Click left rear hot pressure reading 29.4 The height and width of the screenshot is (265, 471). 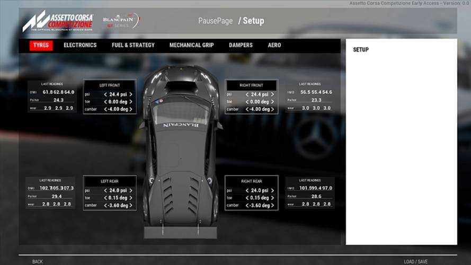point(57,196)
